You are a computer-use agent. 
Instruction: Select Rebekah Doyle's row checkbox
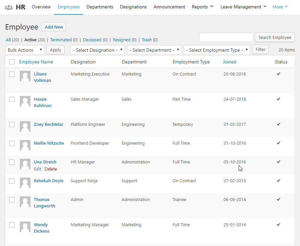coord(12,181)
